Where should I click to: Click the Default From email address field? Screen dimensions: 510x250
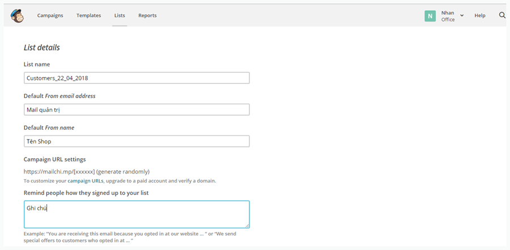point(137,110)
